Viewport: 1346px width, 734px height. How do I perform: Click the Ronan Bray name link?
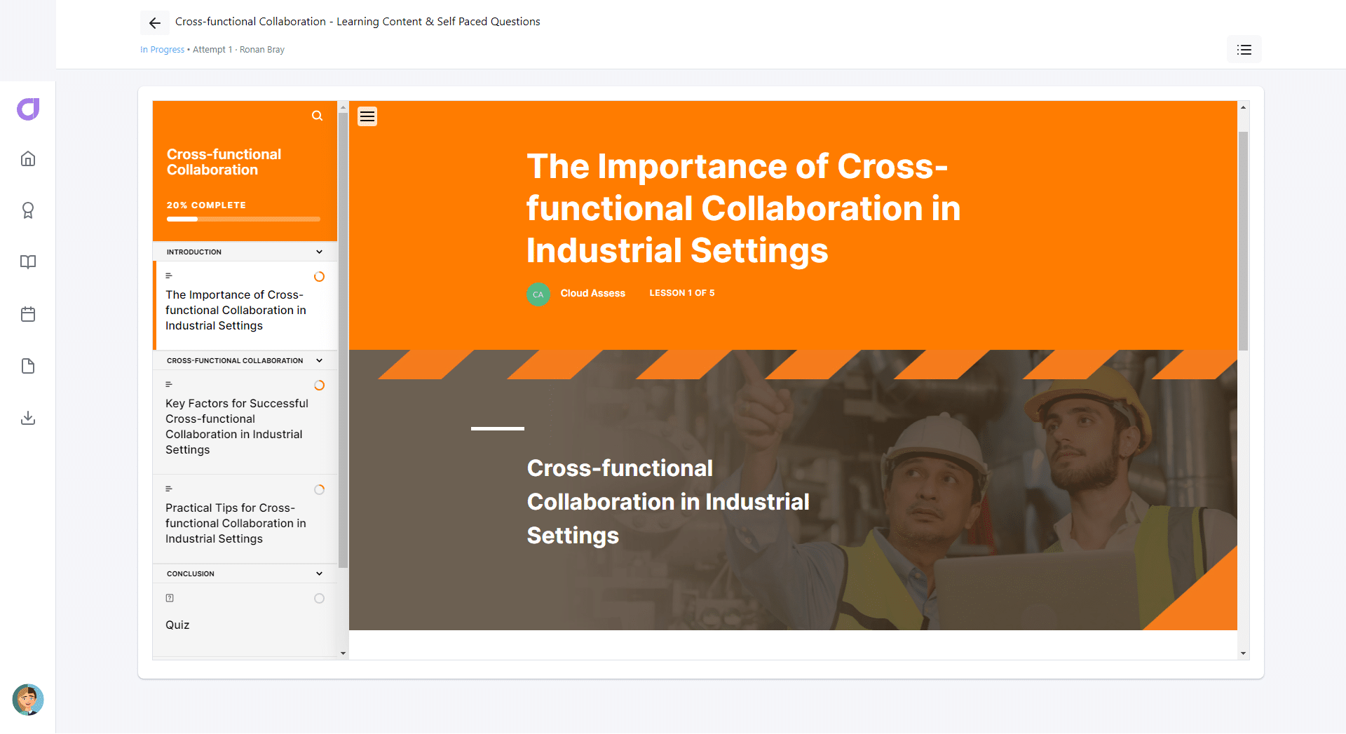pyautogui.click(x=262, y=50)
